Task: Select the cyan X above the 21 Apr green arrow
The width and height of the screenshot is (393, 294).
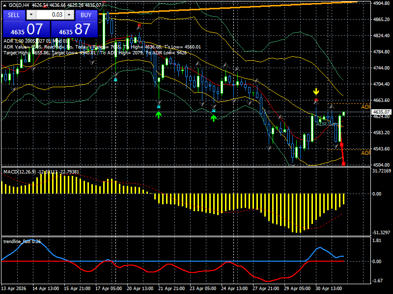Action: (158, 107)
